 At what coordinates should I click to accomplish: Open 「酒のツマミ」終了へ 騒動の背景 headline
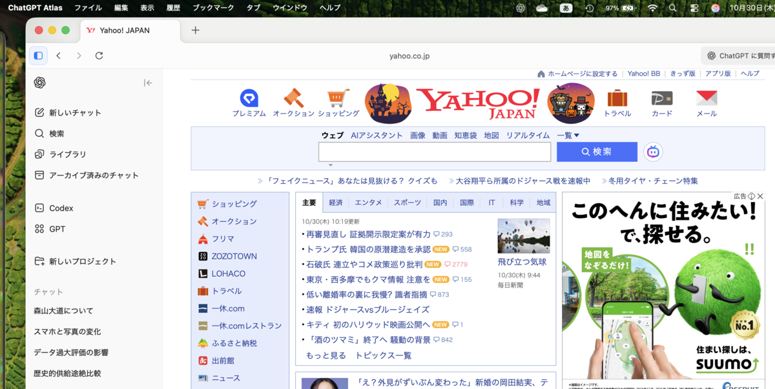[x=368, y=340]
